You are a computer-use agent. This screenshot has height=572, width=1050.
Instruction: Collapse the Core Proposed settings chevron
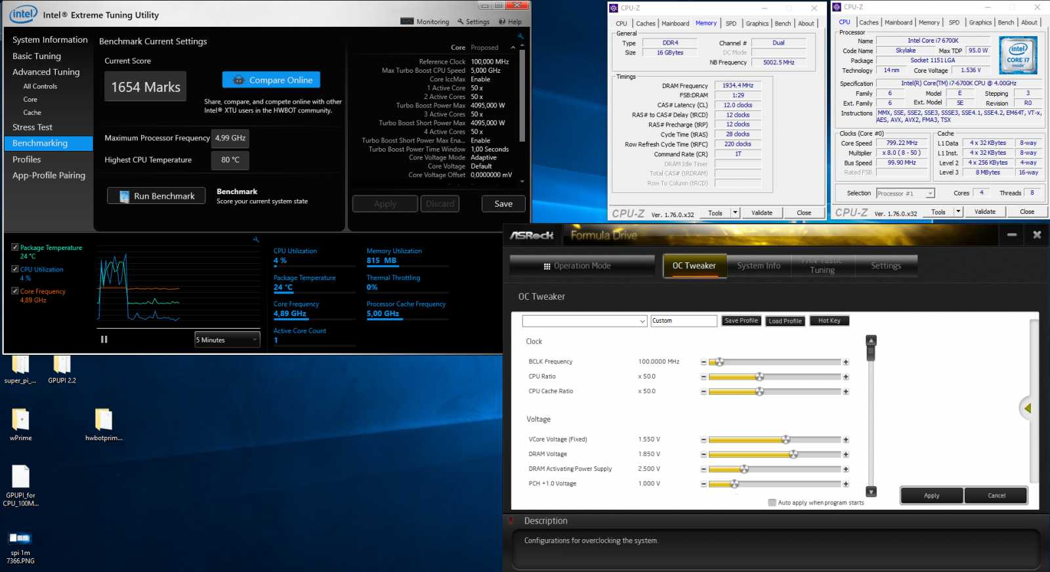513,47
